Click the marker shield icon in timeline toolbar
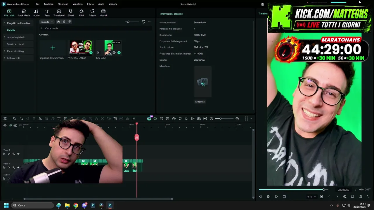The image size is (374, 210). point(180,119)
